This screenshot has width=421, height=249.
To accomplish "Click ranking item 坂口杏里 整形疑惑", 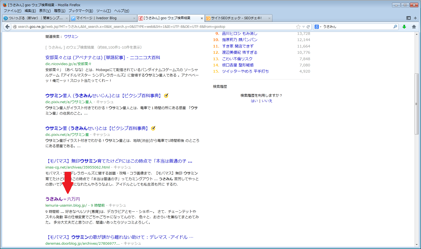I will coord(238,65).
